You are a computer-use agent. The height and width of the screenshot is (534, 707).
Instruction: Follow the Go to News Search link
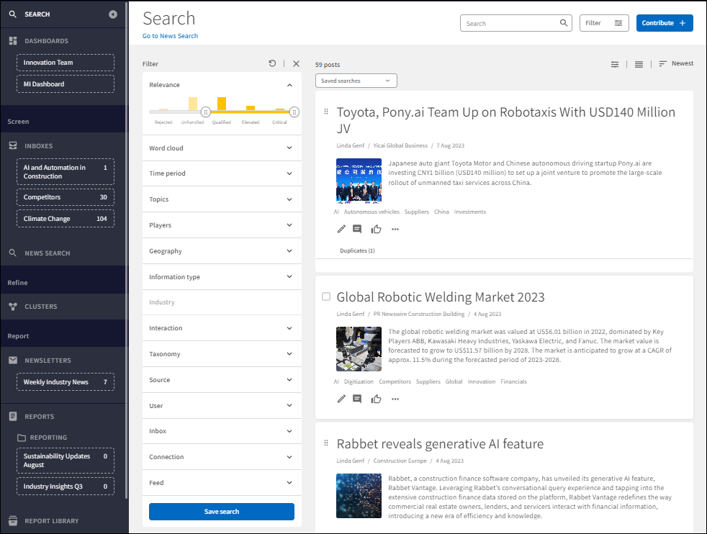(x=170, y=36)
